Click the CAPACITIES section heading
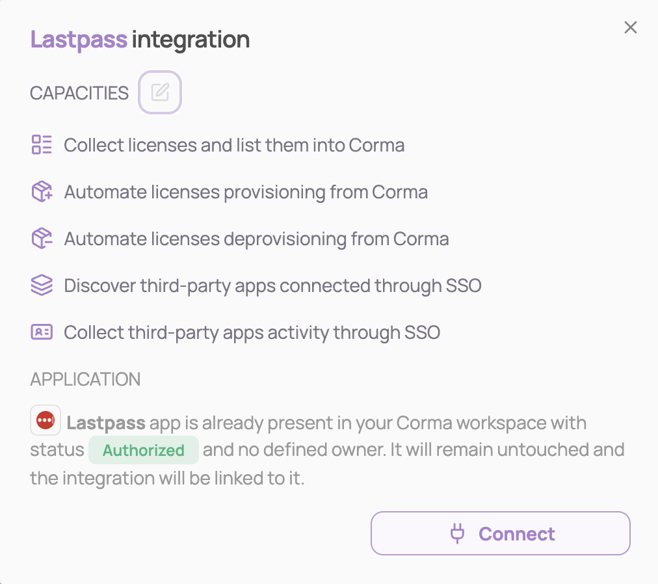This screenshot has width=658, height=584. click(79, 93)
